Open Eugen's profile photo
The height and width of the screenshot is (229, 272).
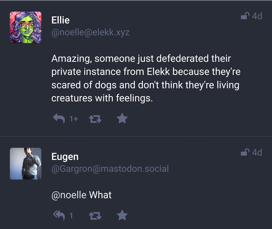point(25,164)
